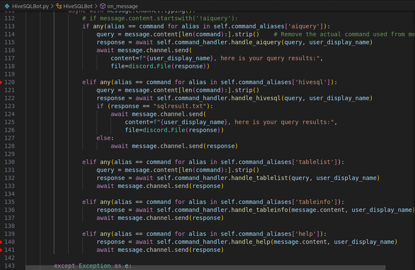Screen dimensions: 415x270
Task: Click line number 135 in the gutter
Action: [x=10, y=202]
